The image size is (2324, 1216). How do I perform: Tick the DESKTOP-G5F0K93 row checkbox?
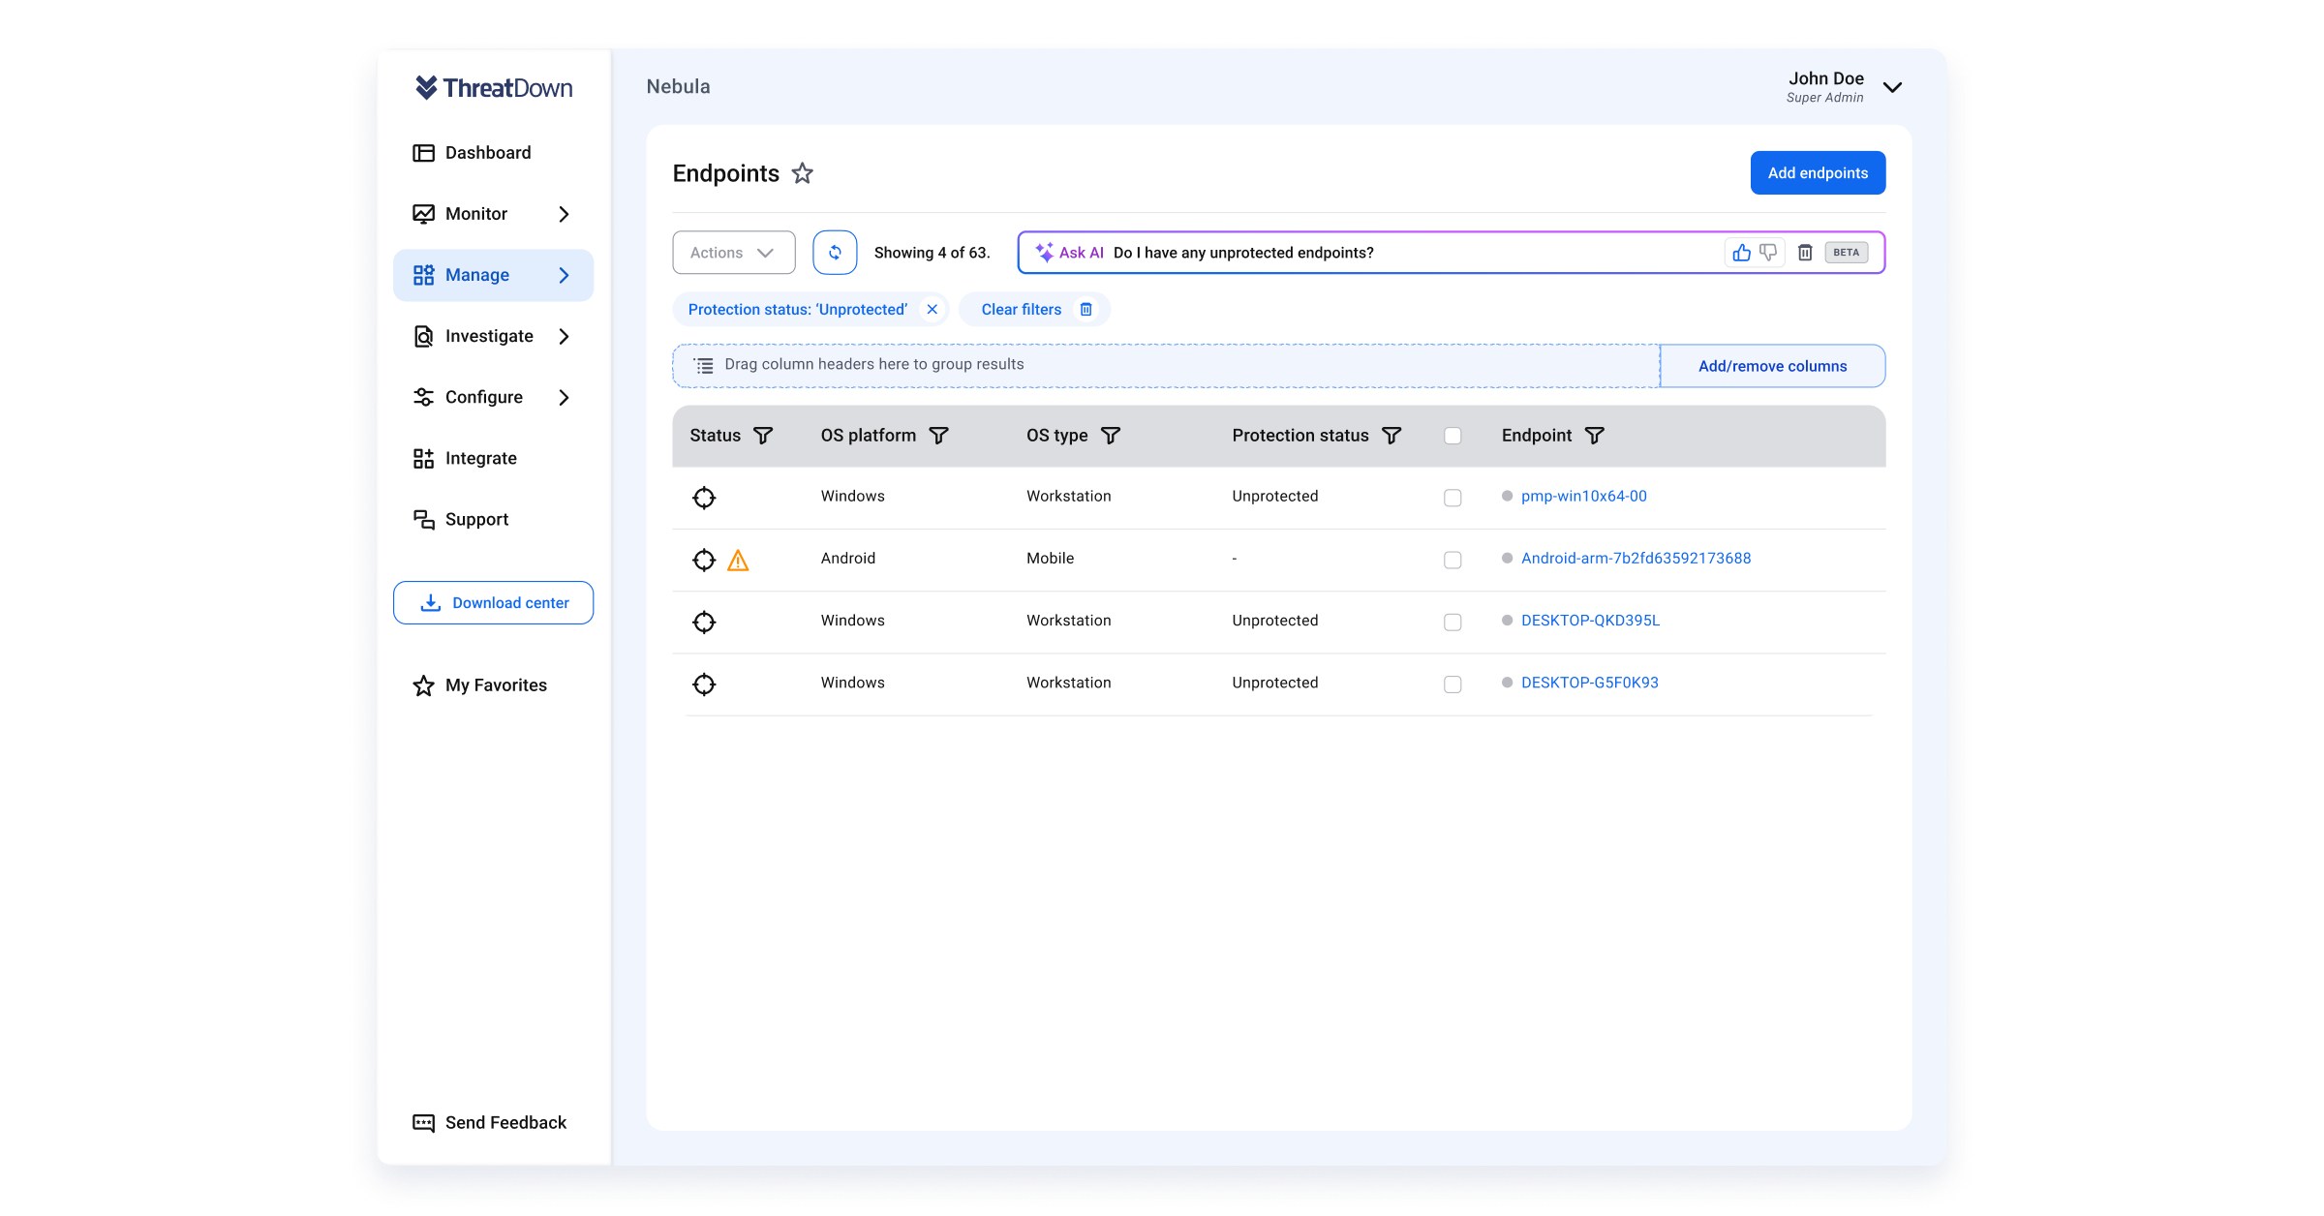point(1452,684)
